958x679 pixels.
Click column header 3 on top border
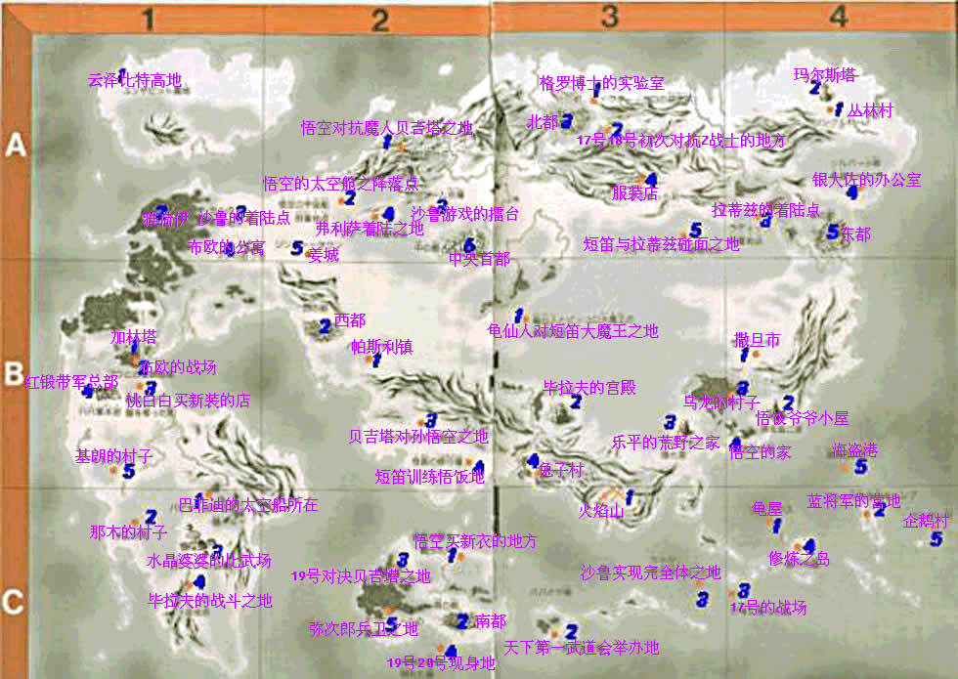pos(609,17)
